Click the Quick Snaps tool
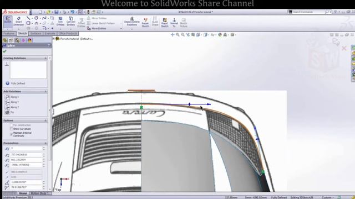Image resolution: width=355 pixels, height=199 pixels. pyautogui.click(x=155, y=21)
